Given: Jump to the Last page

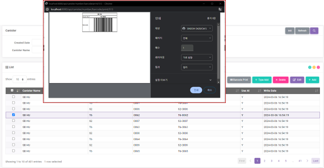Looking at the screenshot, I should [x=315, y=161].
